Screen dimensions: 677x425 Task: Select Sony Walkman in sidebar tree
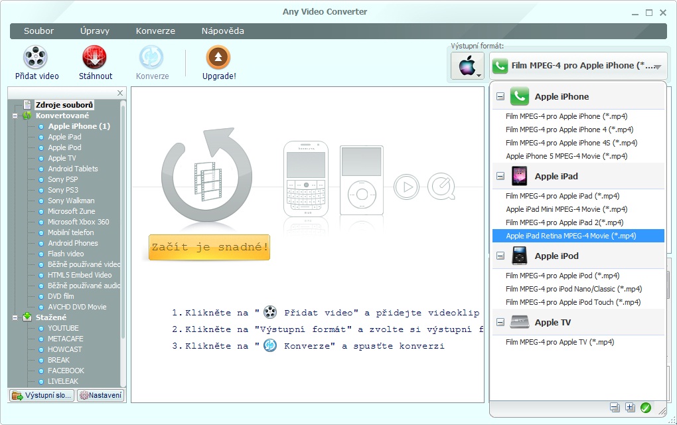[x=71, y=201]
